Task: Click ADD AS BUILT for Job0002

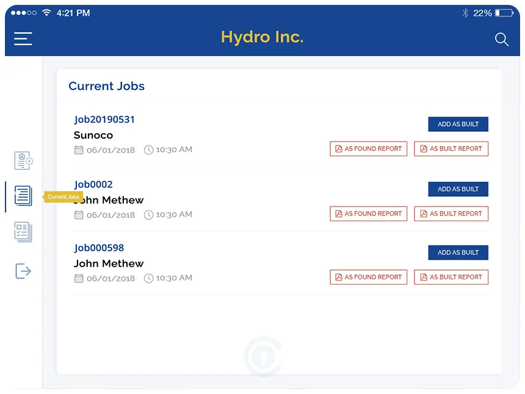Action: click(458, 189)
